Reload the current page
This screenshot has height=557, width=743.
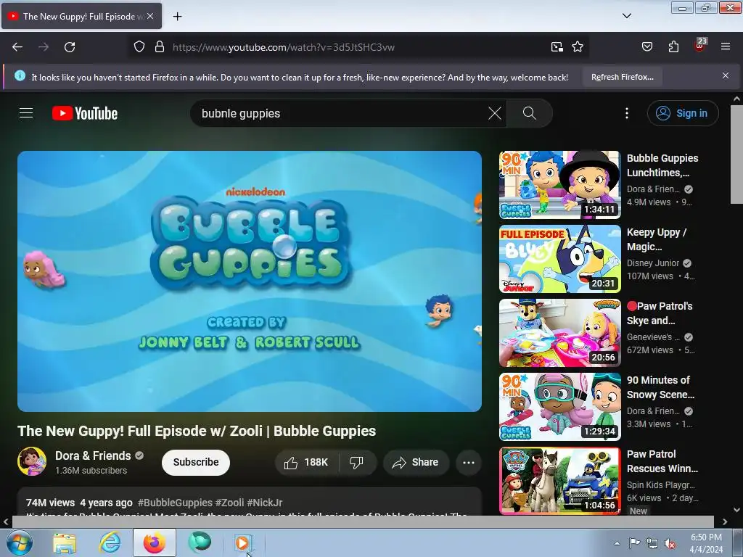[x=70, y=47]
